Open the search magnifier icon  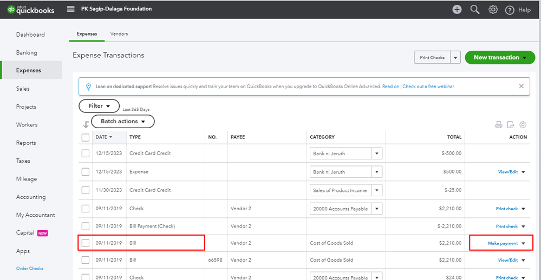coord(475,9)
